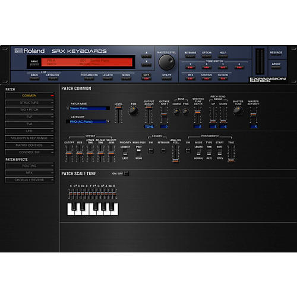Click the Bank list button
The width and height of the screenshot is (297, 297).
tap(34, 78)
